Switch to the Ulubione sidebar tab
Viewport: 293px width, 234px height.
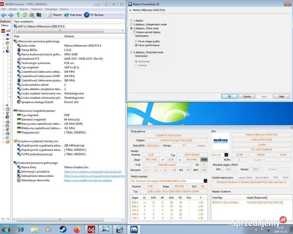coord(6,21)
